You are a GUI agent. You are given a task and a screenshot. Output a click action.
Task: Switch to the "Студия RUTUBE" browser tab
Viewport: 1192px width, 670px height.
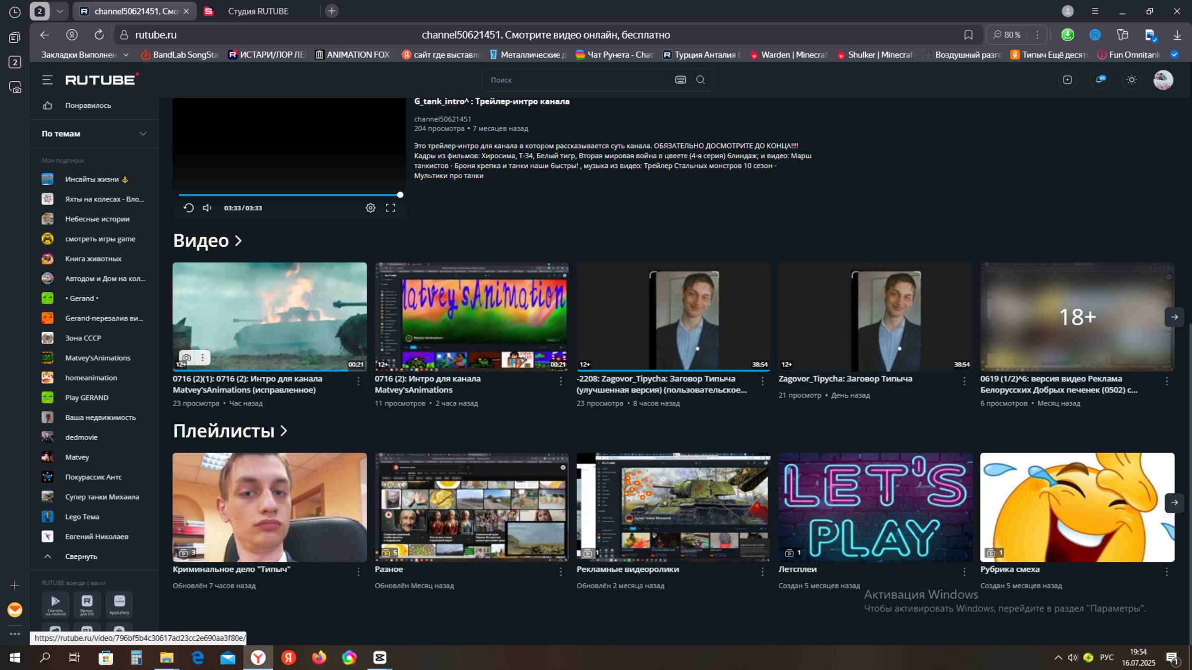point(258,11)
